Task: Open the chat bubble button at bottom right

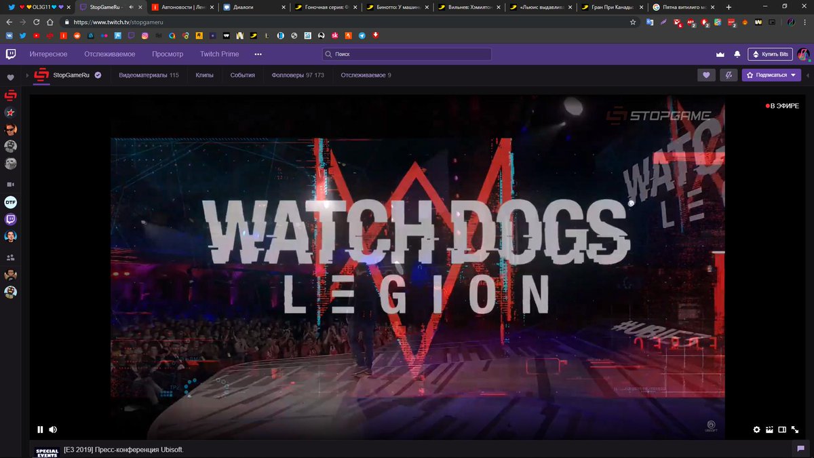Action: tap(801, 449)
